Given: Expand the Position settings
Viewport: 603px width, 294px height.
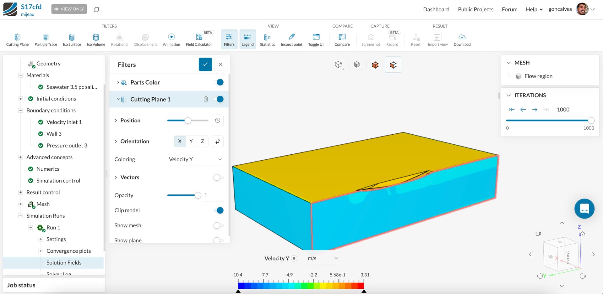Looking at the screenshot, I should [116, 121].
